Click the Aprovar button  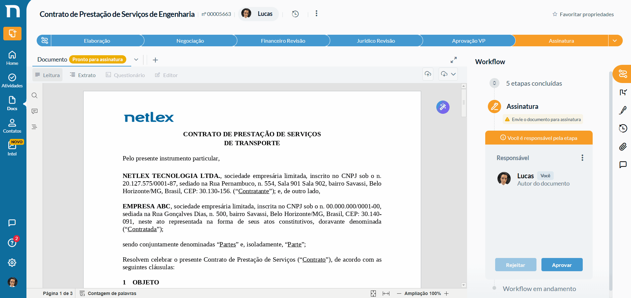[x=562, y=265]
